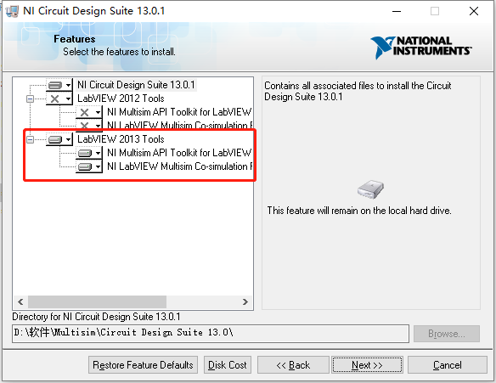Click the feature tree's right scroll arrow

coord(245,302)
